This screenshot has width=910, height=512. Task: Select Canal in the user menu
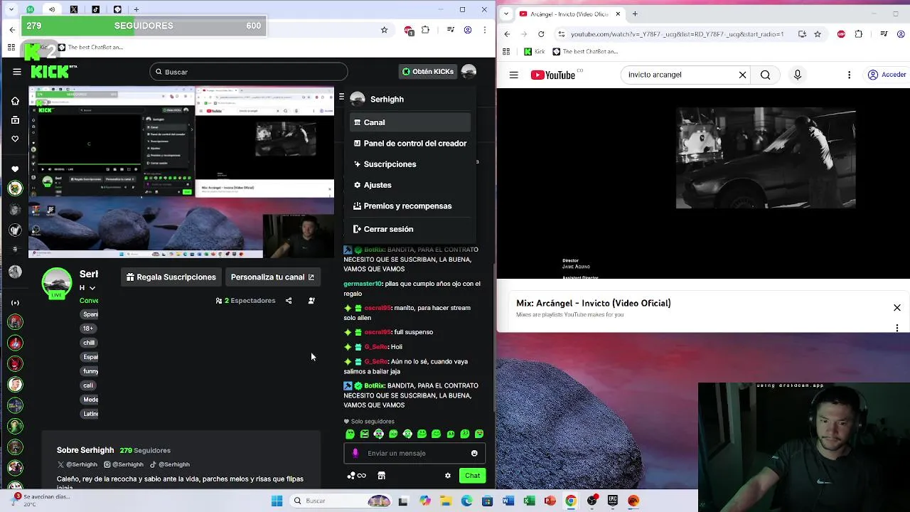[x=410, y=122]
